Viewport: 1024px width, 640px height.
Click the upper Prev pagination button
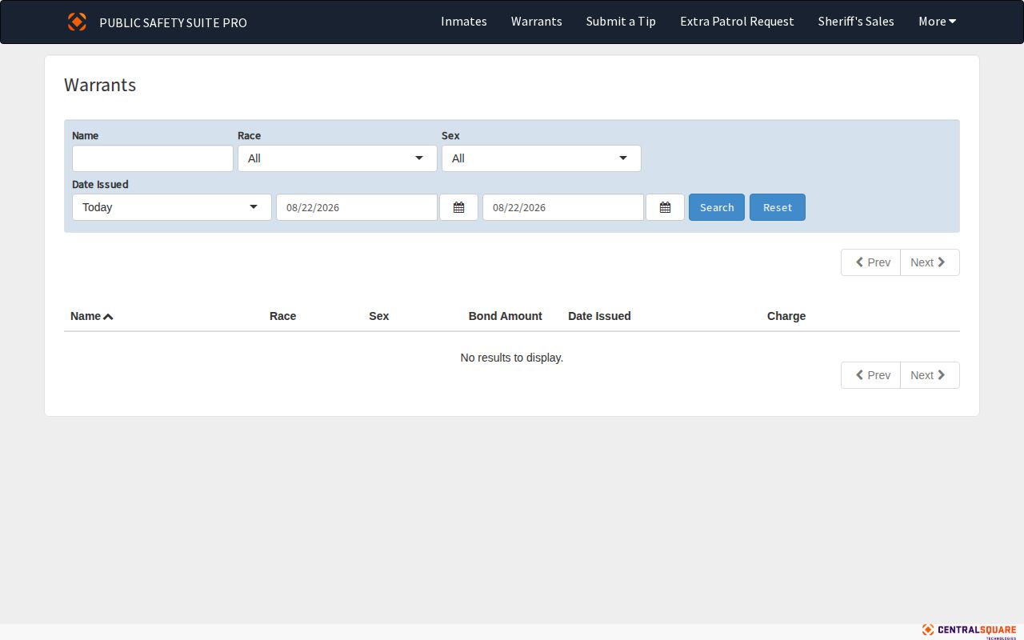pyautogui.click(x=870, y=262)
